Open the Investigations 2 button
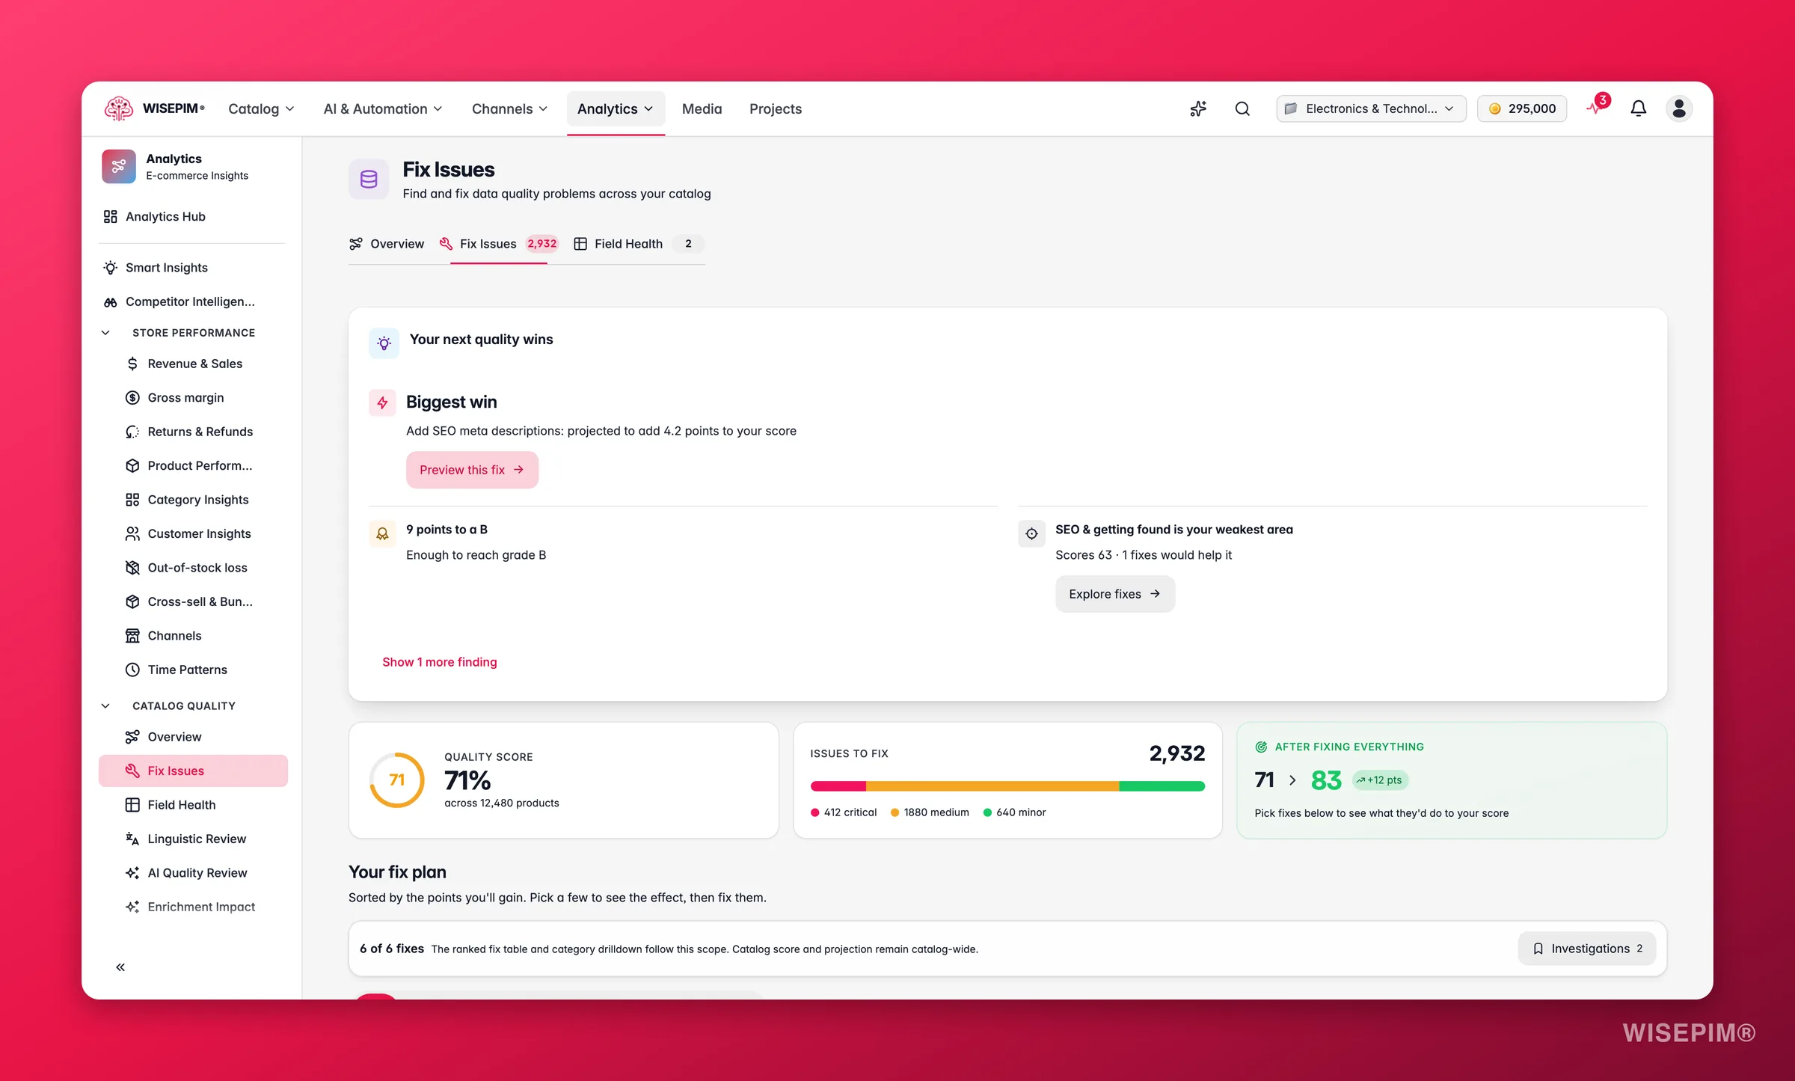This screenshot has height=1081, width=1795. pyautogui.click(x=1587, y=949)
